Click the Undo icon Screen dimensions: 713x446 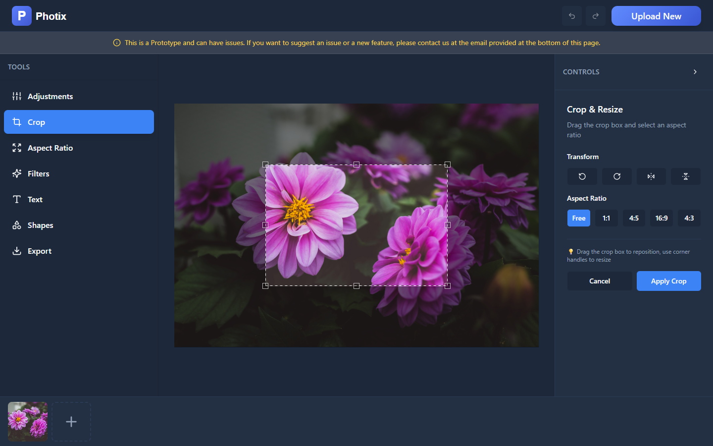pos(571,16)
